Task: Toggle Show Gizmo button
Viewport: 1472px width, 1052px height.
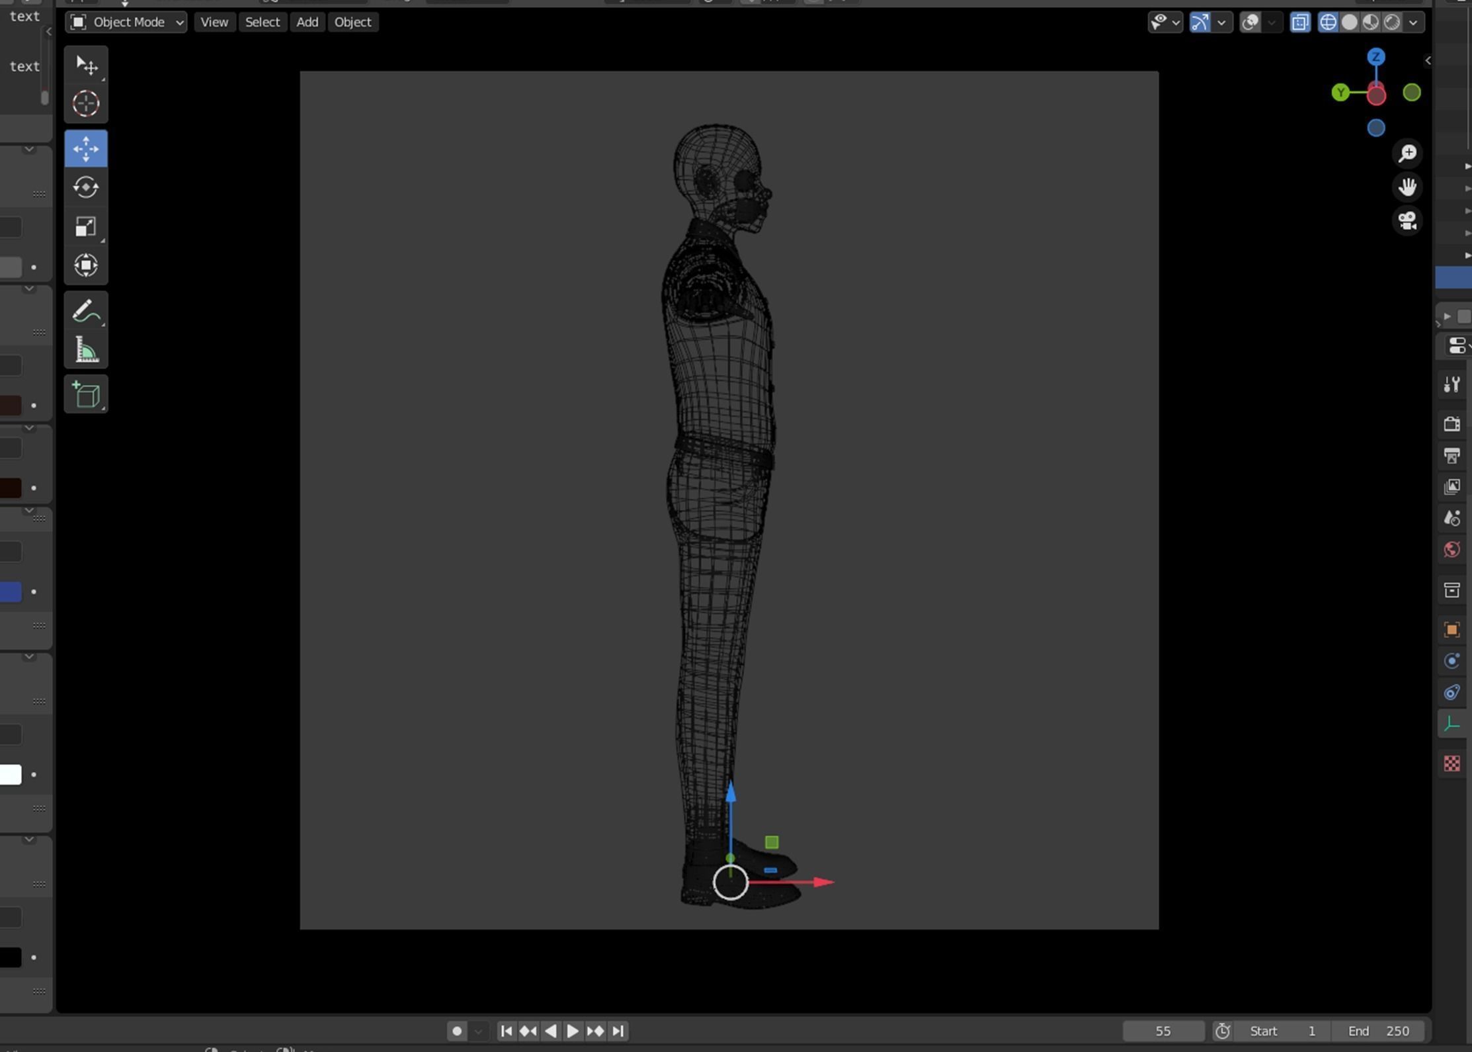Action: (1200, 22)
